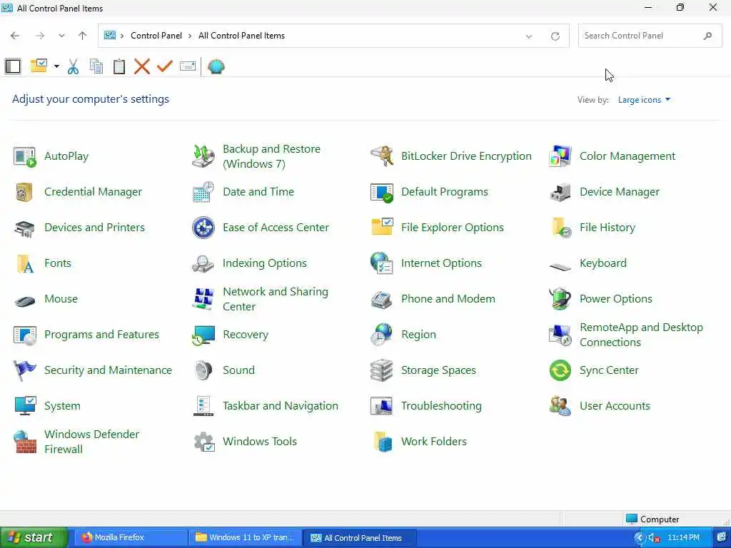Viewport: 731px width, 548px height.
Task: Click the Keyboard icon
Action: [560, 267]
